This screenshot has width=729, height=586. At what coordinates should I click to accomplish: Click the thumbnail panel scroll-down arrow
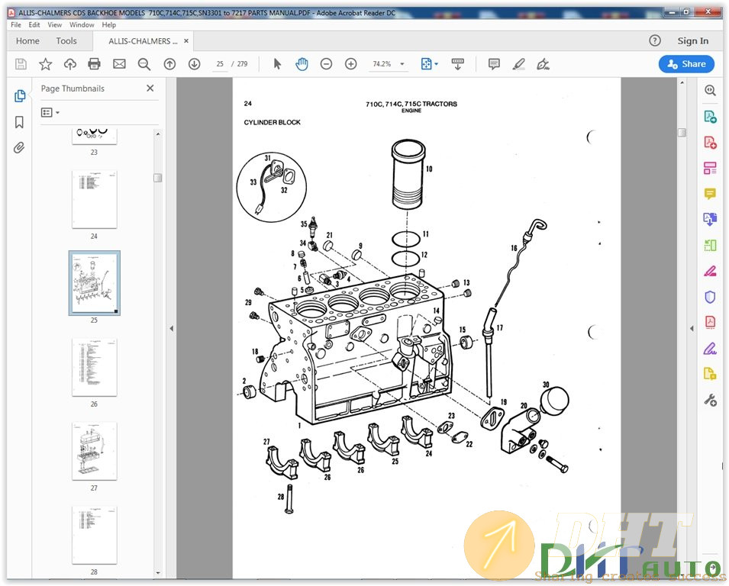tap(157, 573)
